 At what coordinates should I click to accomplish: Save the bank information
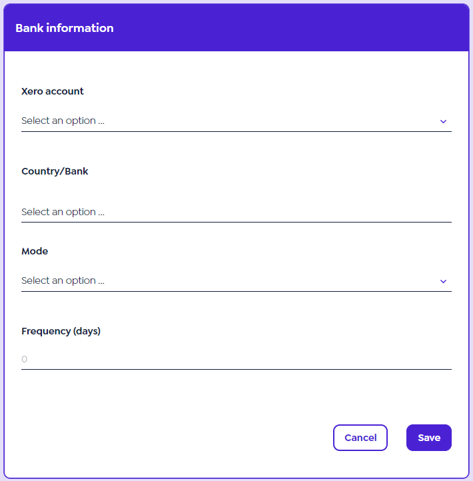[428, 438]
